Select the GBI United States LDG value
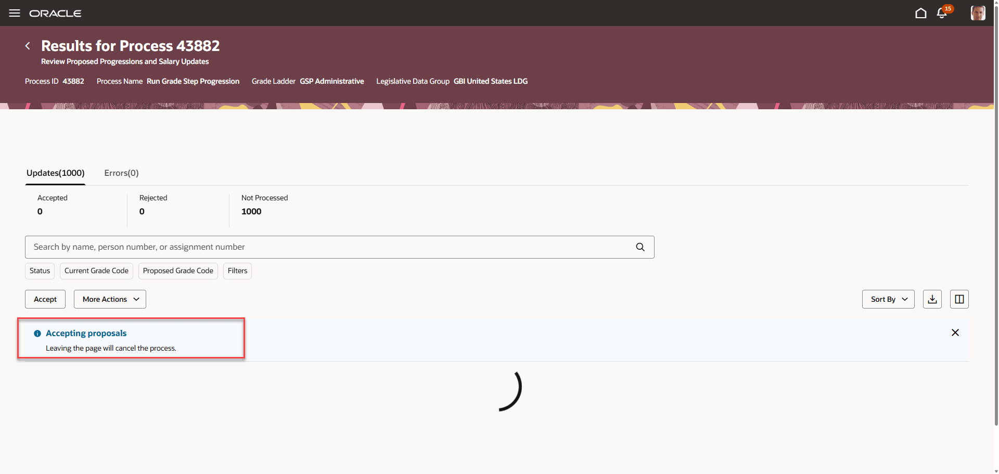The width and height of the screenshot is (999, 474). (491, 81)
